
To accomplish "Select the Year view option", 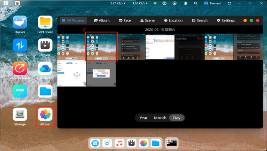I will pyautogui.click(x=143, y=118).
